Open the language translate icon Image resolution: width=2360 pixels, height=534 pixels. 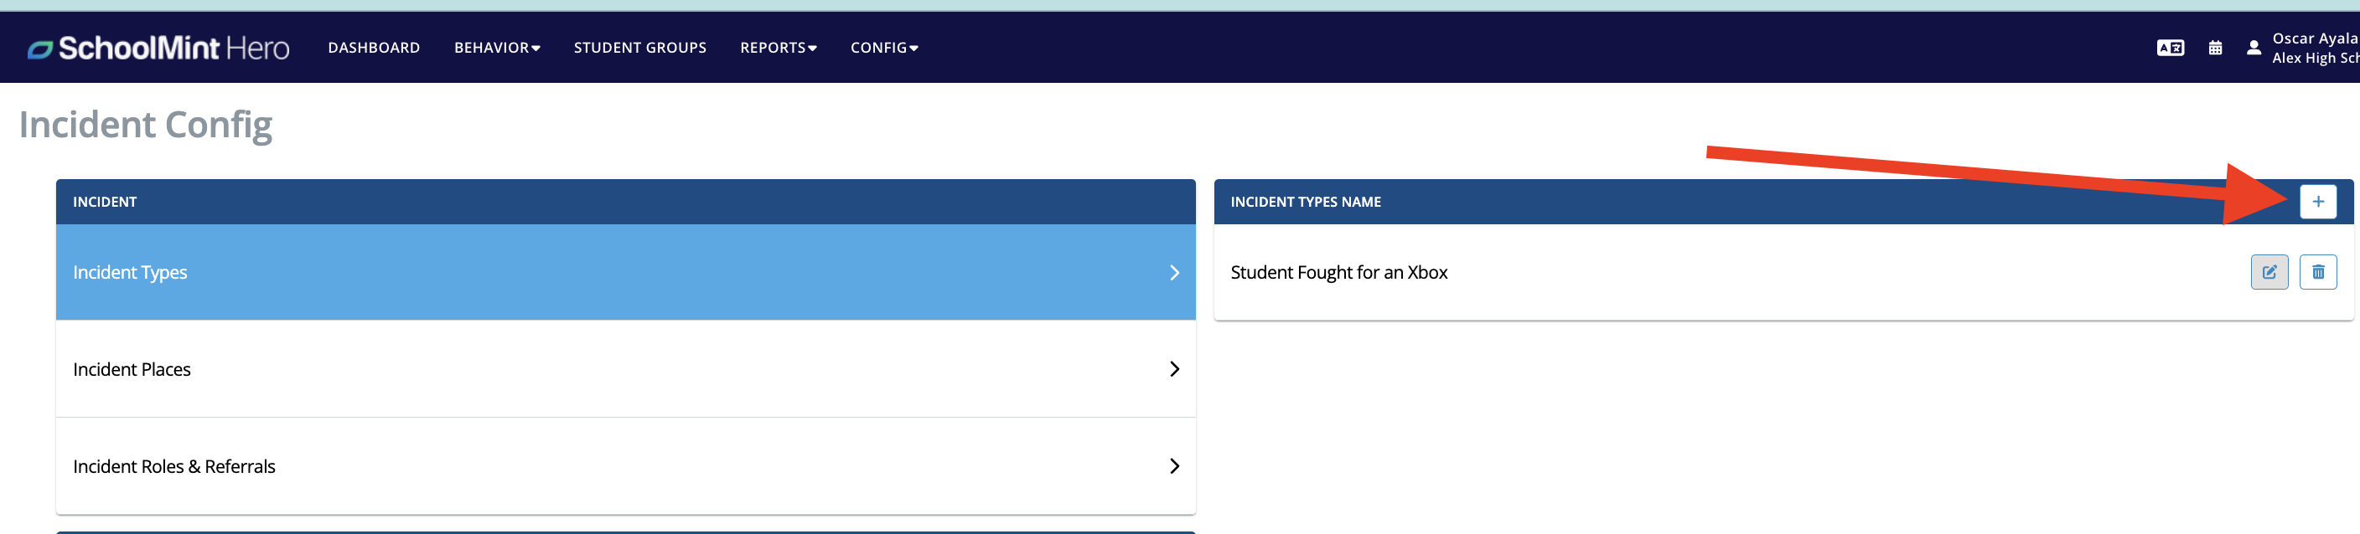pyautogui.click(x=2170, y=48)
